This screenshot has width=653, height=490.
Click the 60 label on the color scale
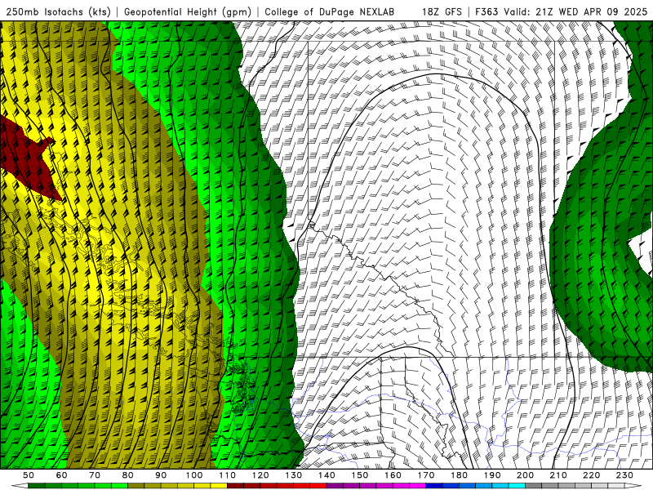point(62,475)
